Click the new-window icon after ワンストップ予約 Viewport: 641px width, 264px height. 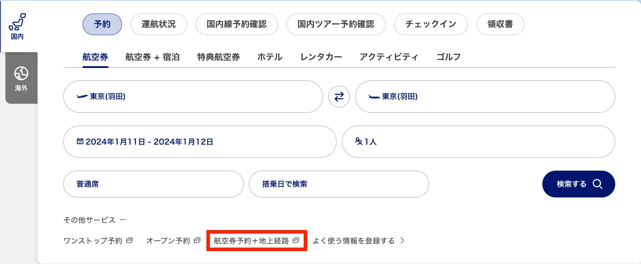tap(129, 240)
